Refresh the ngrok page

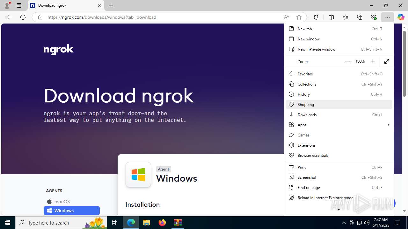click(x=23, y=17)
